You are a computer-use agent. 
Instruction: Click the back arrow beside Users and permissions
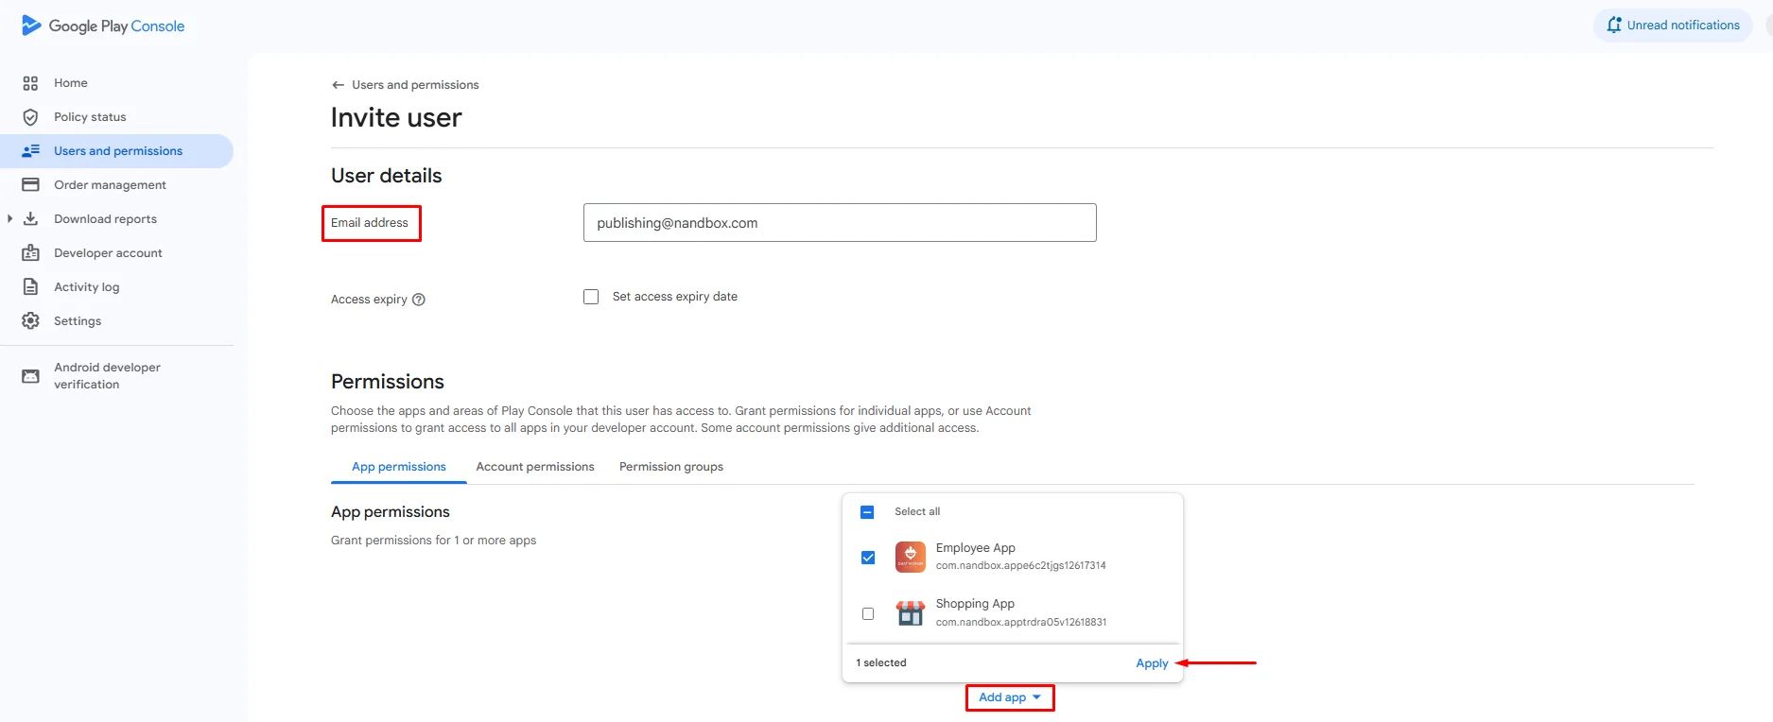[x=338, y=85]
